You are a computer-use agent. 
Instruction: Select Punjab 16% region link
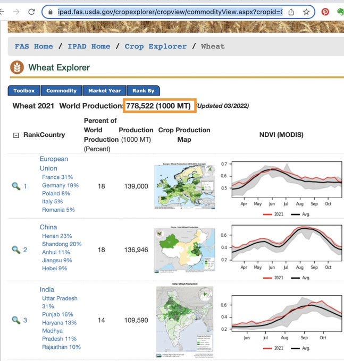coord(57,314)
